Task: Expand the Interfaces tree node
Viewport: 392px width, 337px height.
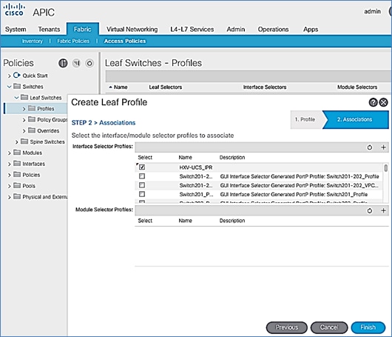Action: click(x=10, y=164)
